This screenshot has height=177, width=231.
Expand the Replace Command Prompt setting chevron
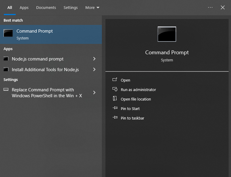pos(94,93)
